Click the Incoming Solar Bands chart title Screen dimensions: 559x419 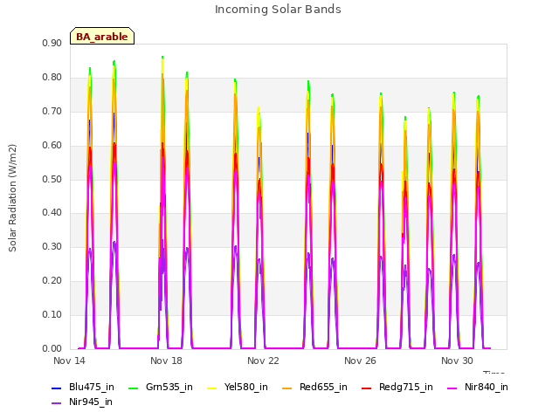[278, 10]
